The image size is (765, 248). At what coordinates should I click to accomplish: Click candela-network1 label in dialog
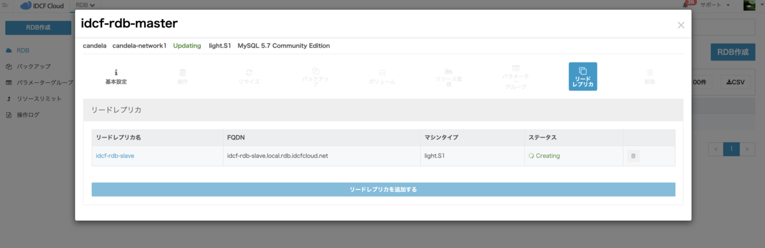point(139,46)
